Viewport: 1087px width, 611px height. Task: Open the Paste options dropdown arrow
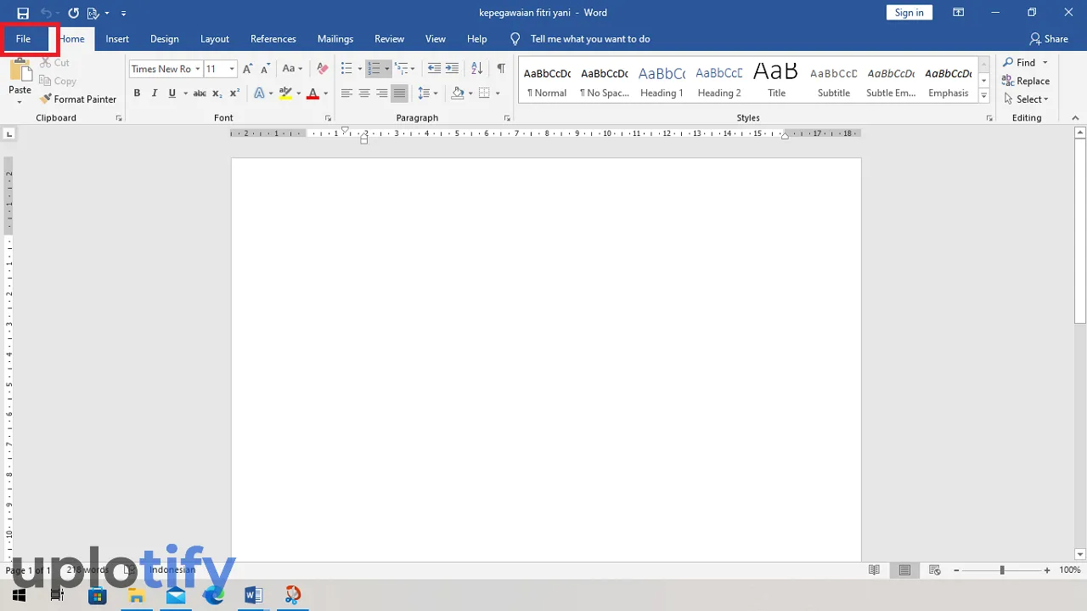tap(20, 102)
